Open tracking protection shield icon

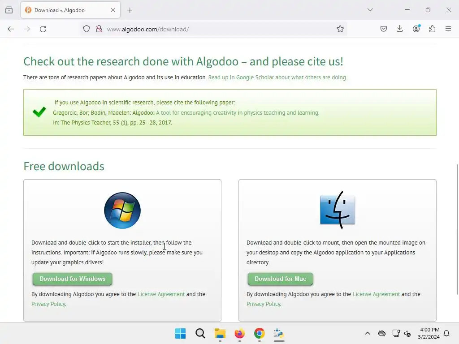(87, 29)
